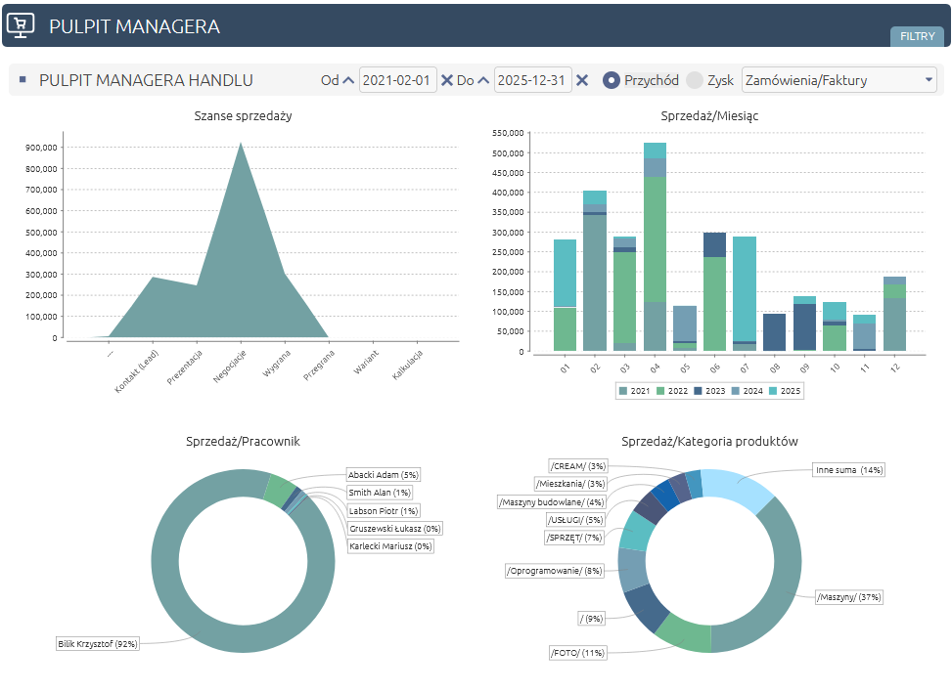Click the Karlecki Mariusz (0%) label
This screenshot has width=952, height=692.
click(x=390, y=545)
